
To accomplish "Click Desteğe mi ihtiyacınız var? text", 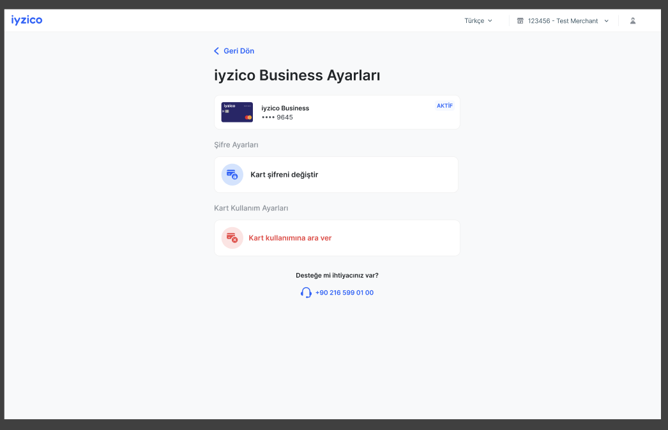I will pos(337,276).
